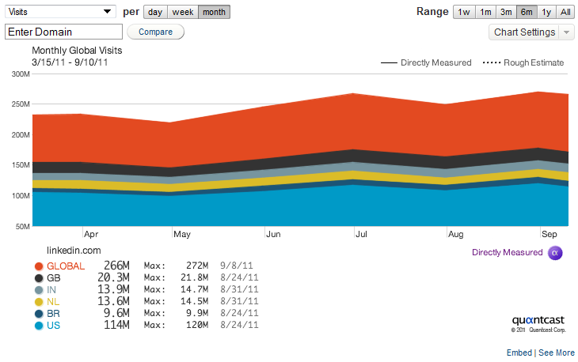Select per week granularity

(x=183, y=12)
